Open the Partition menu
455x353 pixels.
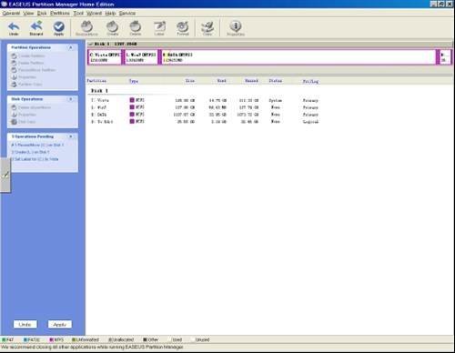[x=60, y=14]
